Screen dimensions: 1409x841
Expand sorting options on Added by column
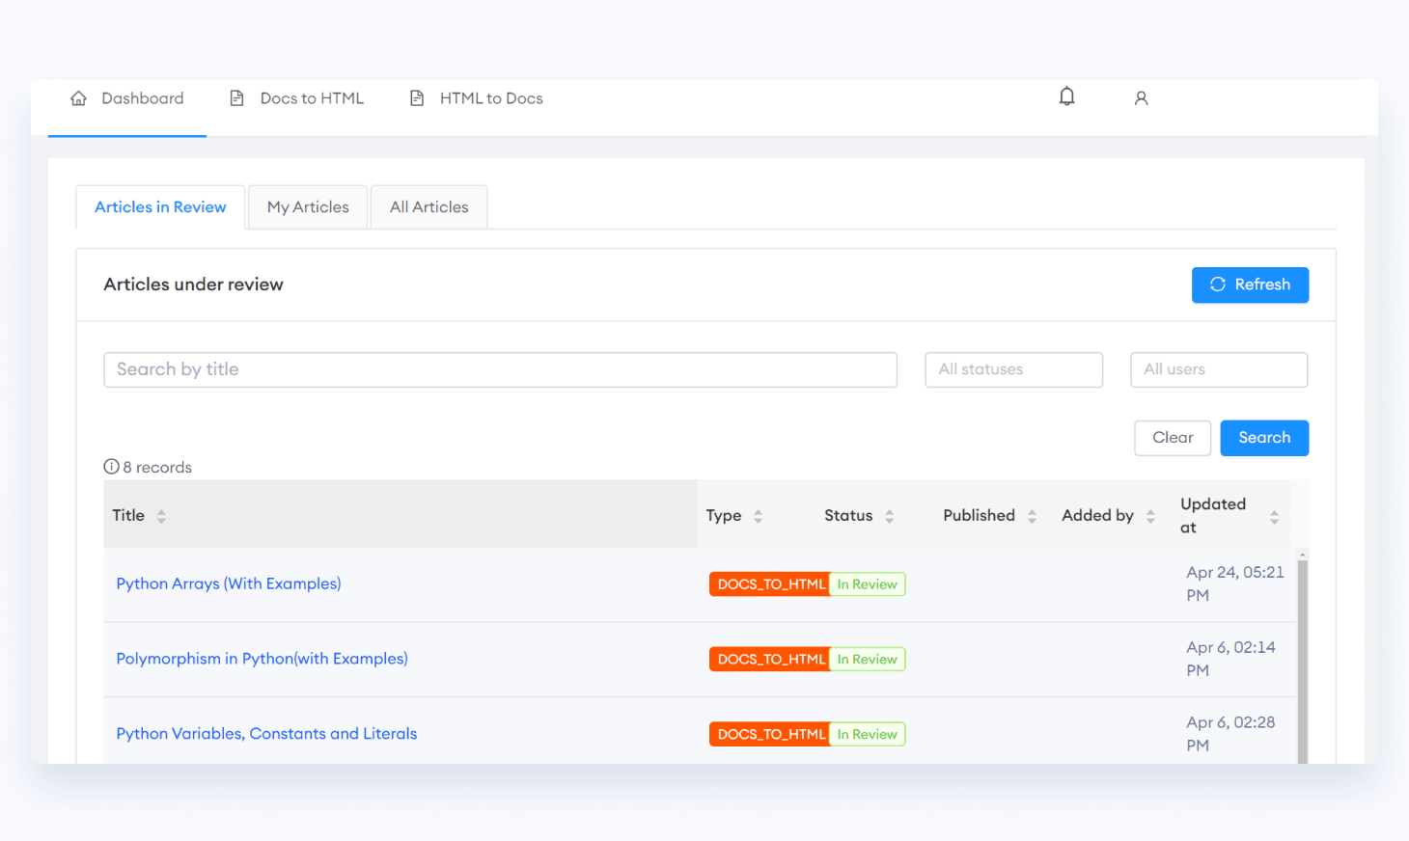[1150, 516]
